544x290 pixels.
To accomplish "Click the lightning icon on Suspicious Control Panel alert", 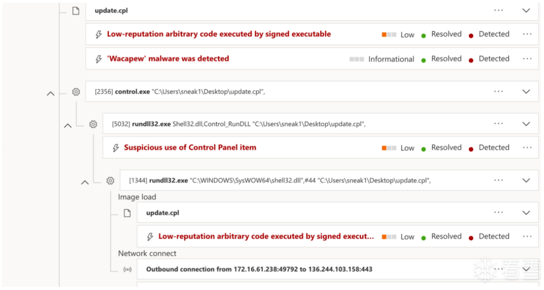I will [116, 148].
